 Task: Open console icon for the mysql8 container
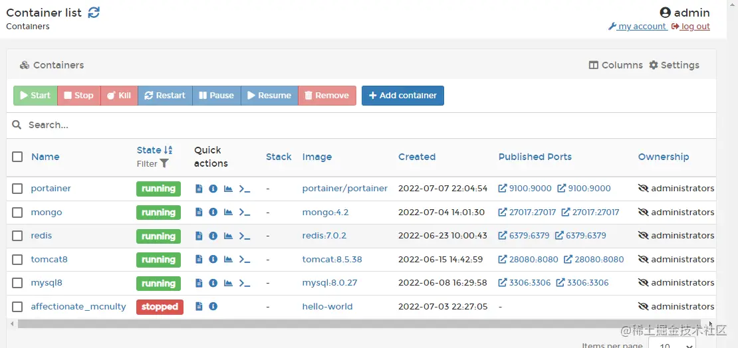click(245, 283)
